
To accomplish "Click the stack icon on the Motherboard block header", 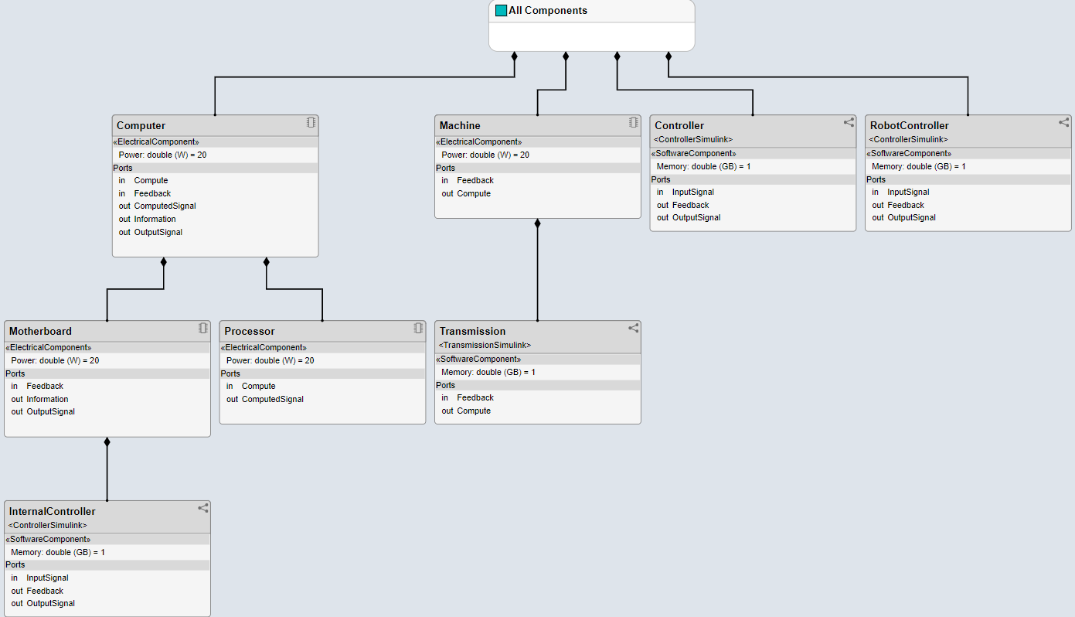I will (203, 328).
